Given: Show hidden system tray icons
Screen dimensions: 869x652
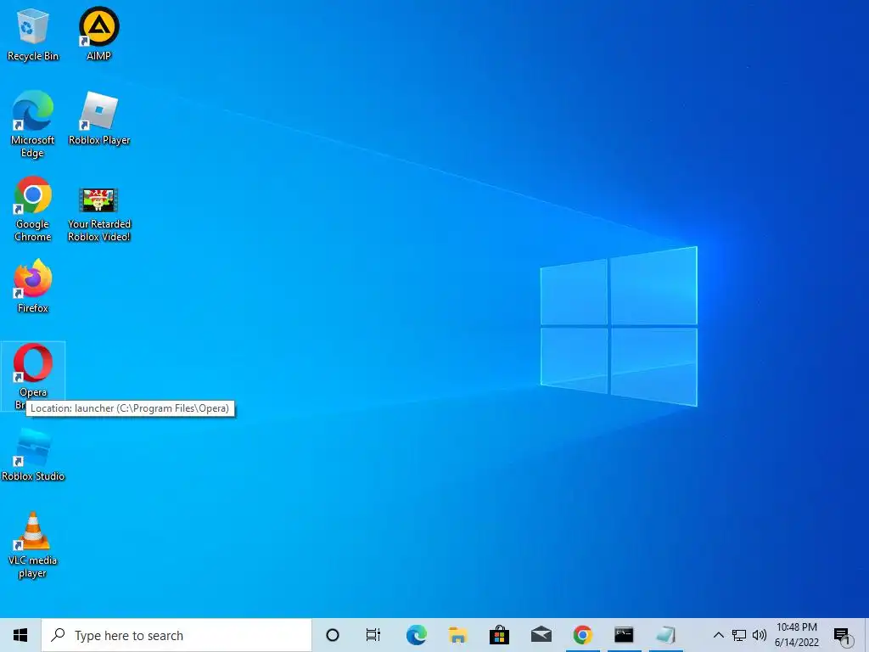Looking at the screenshot, I should click(718, 635).
